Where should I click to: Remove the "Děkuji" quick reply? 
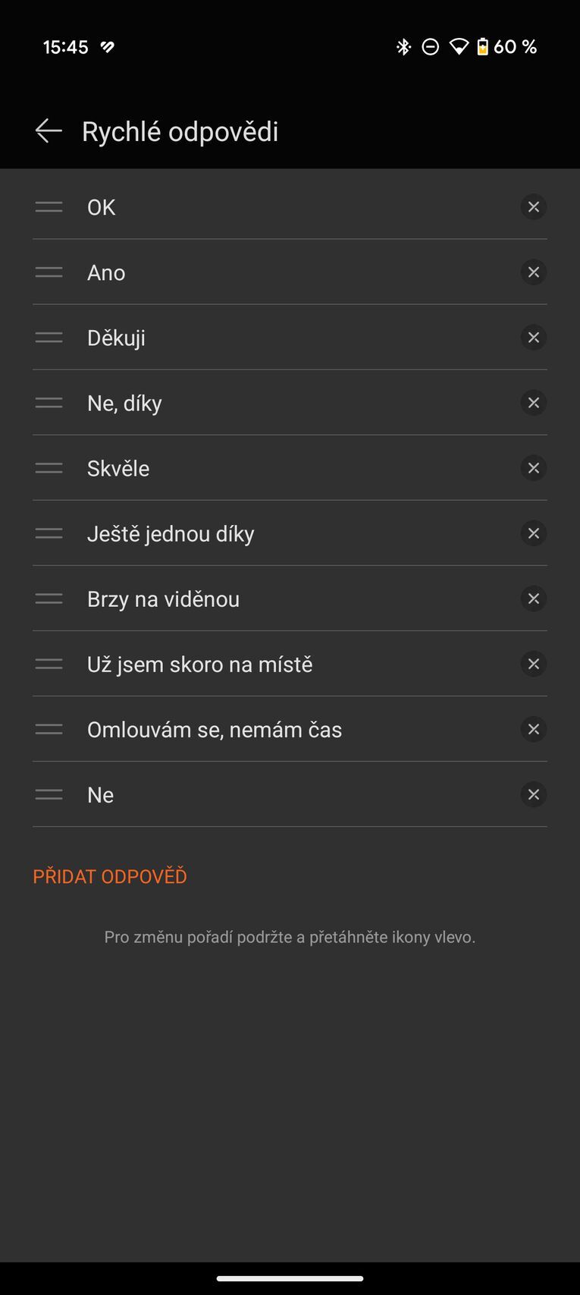click(x=534, y=338)
